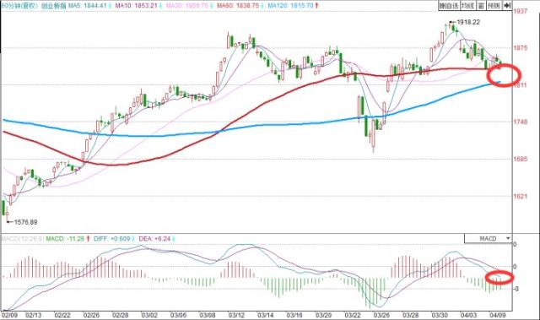The width and height of the screenshot is (540, 320).
Task: Click the 04/09 date on time axis
Action: (x=498, y=315)
